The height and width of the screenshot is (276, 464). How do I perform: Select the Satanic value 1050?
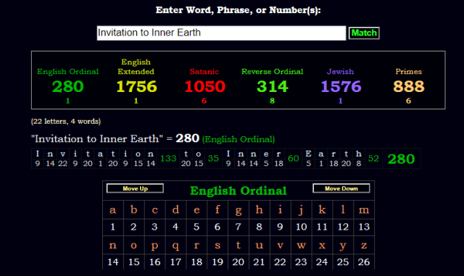point(204,86)
